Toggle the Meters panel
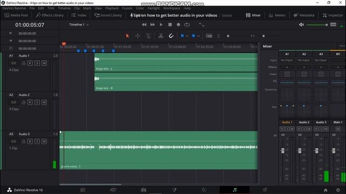This screenshot has width=346, height=194. (277, 15)
